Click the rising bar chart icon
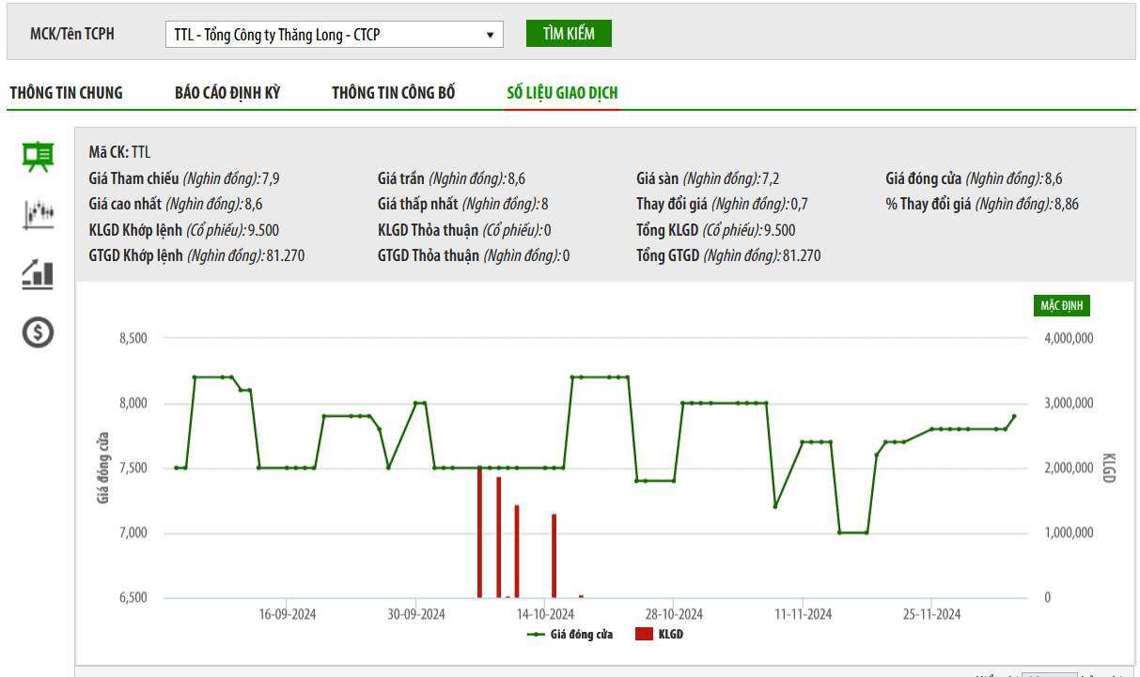The image size is (1140, 677). (x=39, y=273)
